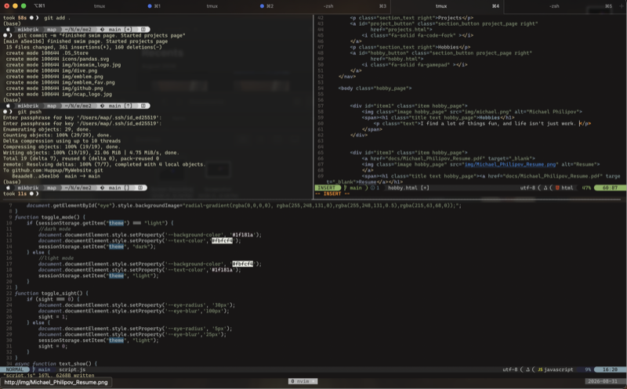Click 'create mode 100644 icons/pandas.svg' line
Viewport: 627px width, 389px height.
click(x=57, y=59)
